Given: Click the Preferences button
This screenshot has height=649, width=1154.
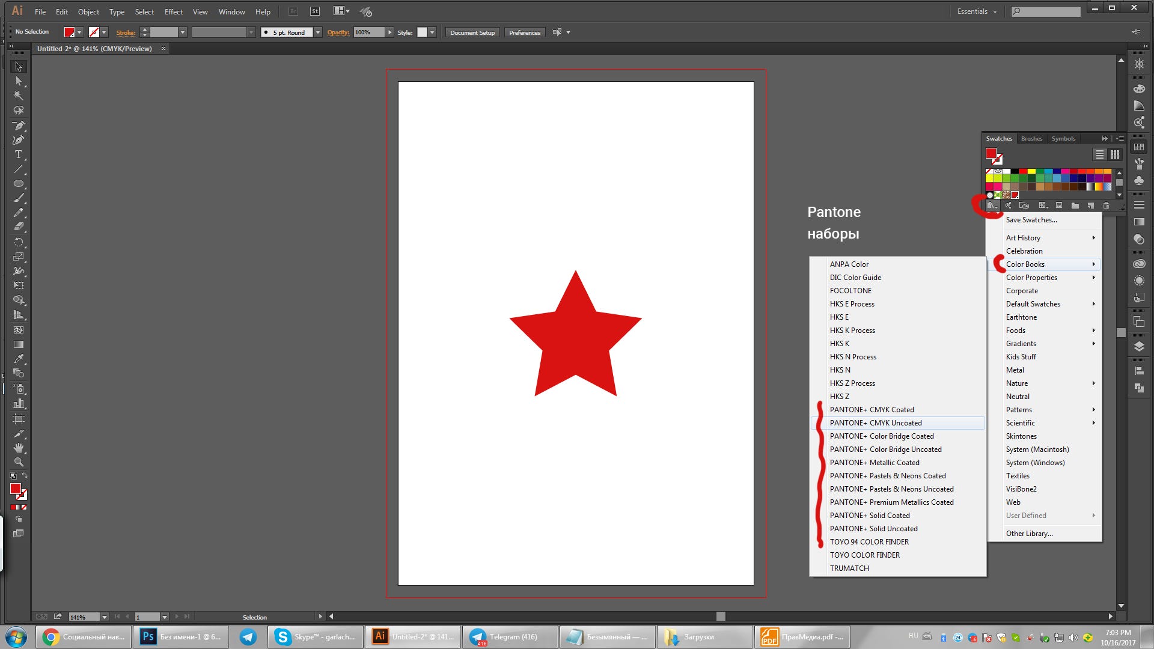Looking at the screenshot, I should tap(525, 32).
